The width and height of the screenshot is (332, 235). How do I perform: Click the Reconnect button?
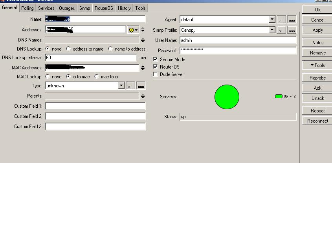point(317,121)
